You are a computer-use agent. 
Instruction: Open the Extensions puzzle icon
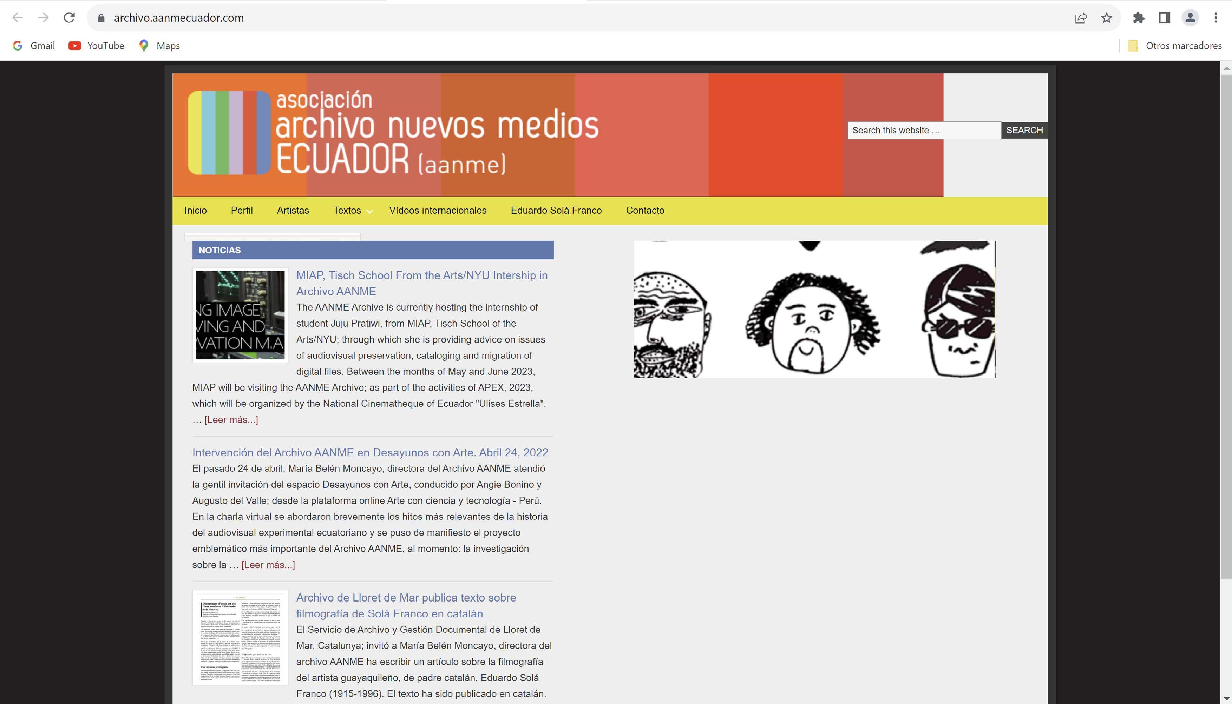point(1139,18)
